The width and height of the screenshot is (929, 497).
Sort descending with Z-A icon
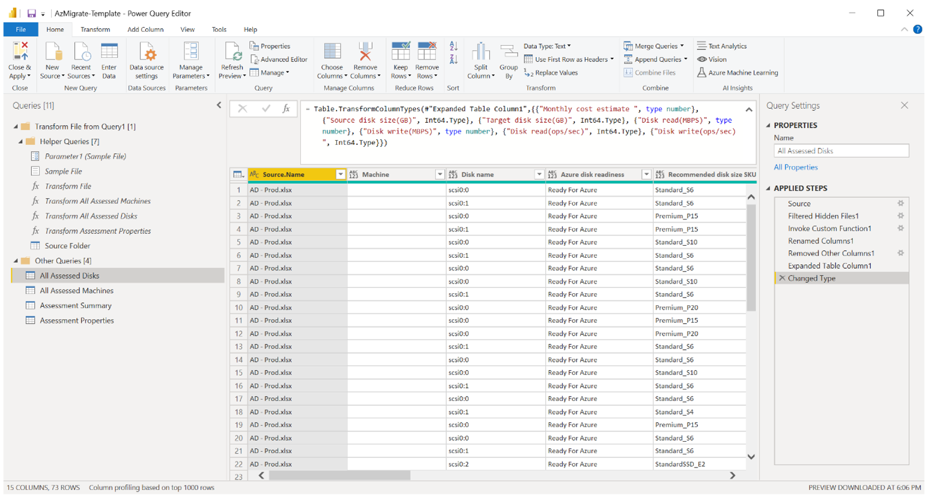(x=453, y=59)
